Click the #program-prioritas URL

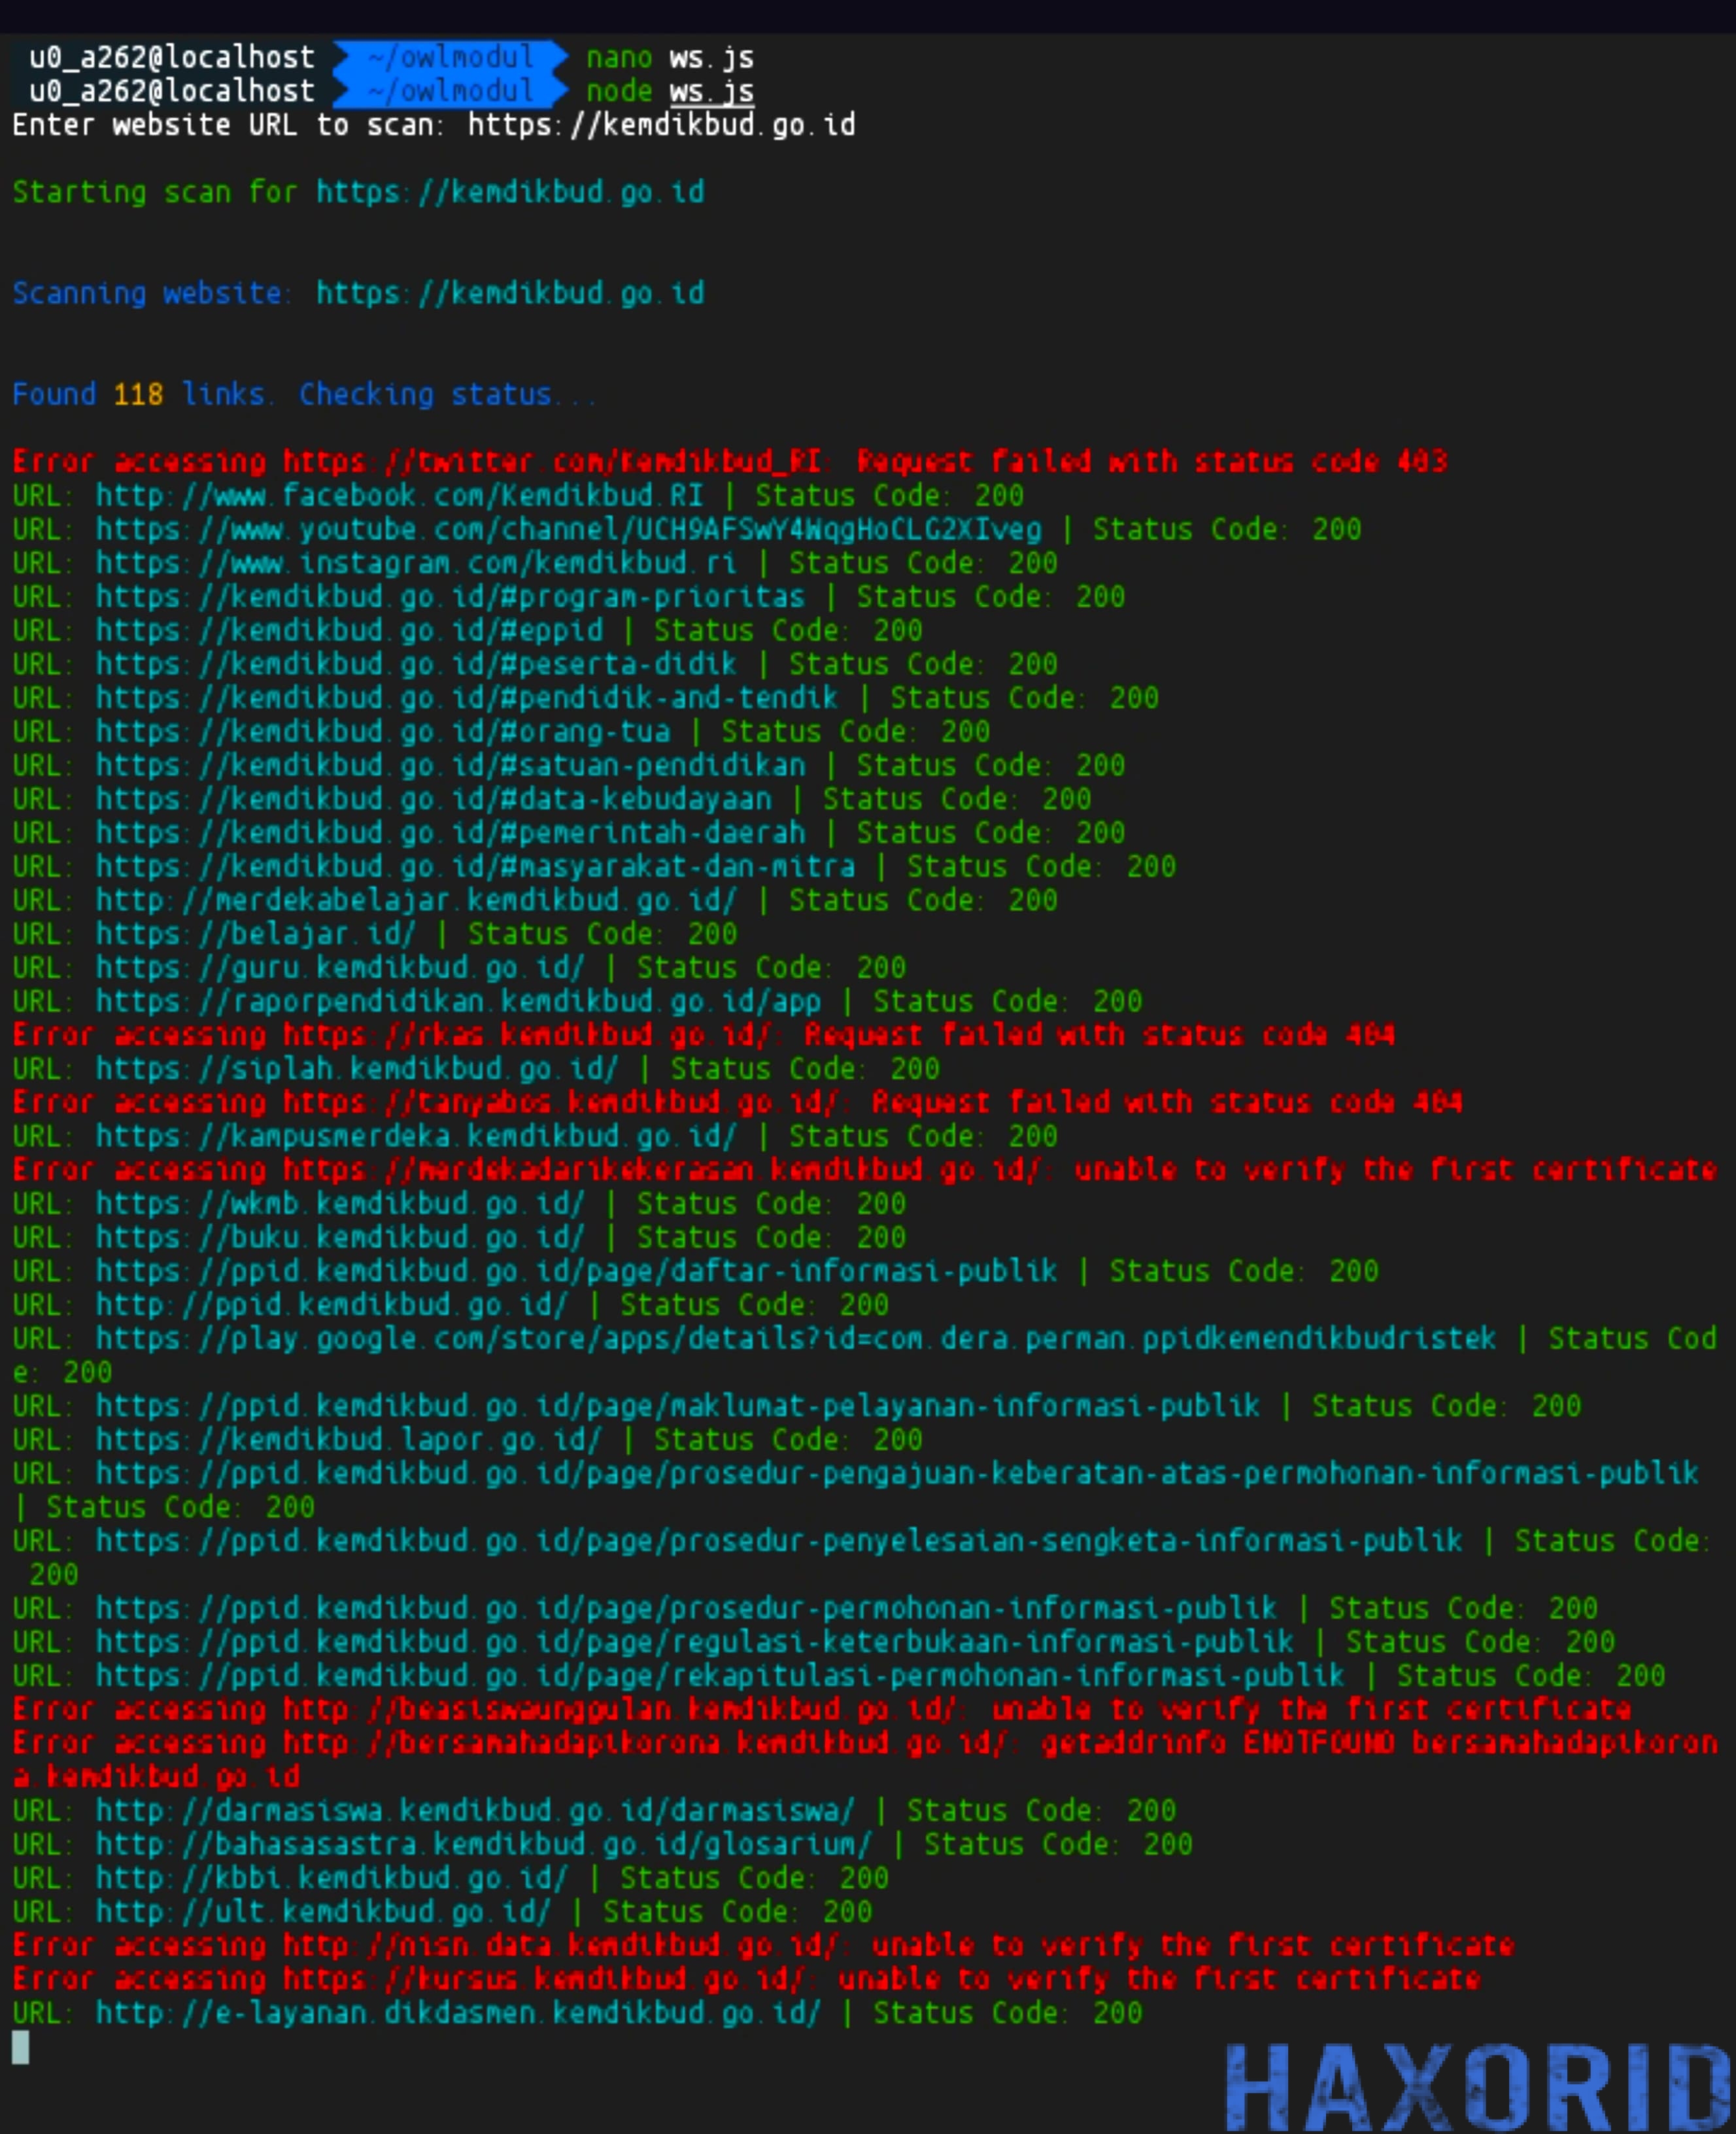coord(450,597)
